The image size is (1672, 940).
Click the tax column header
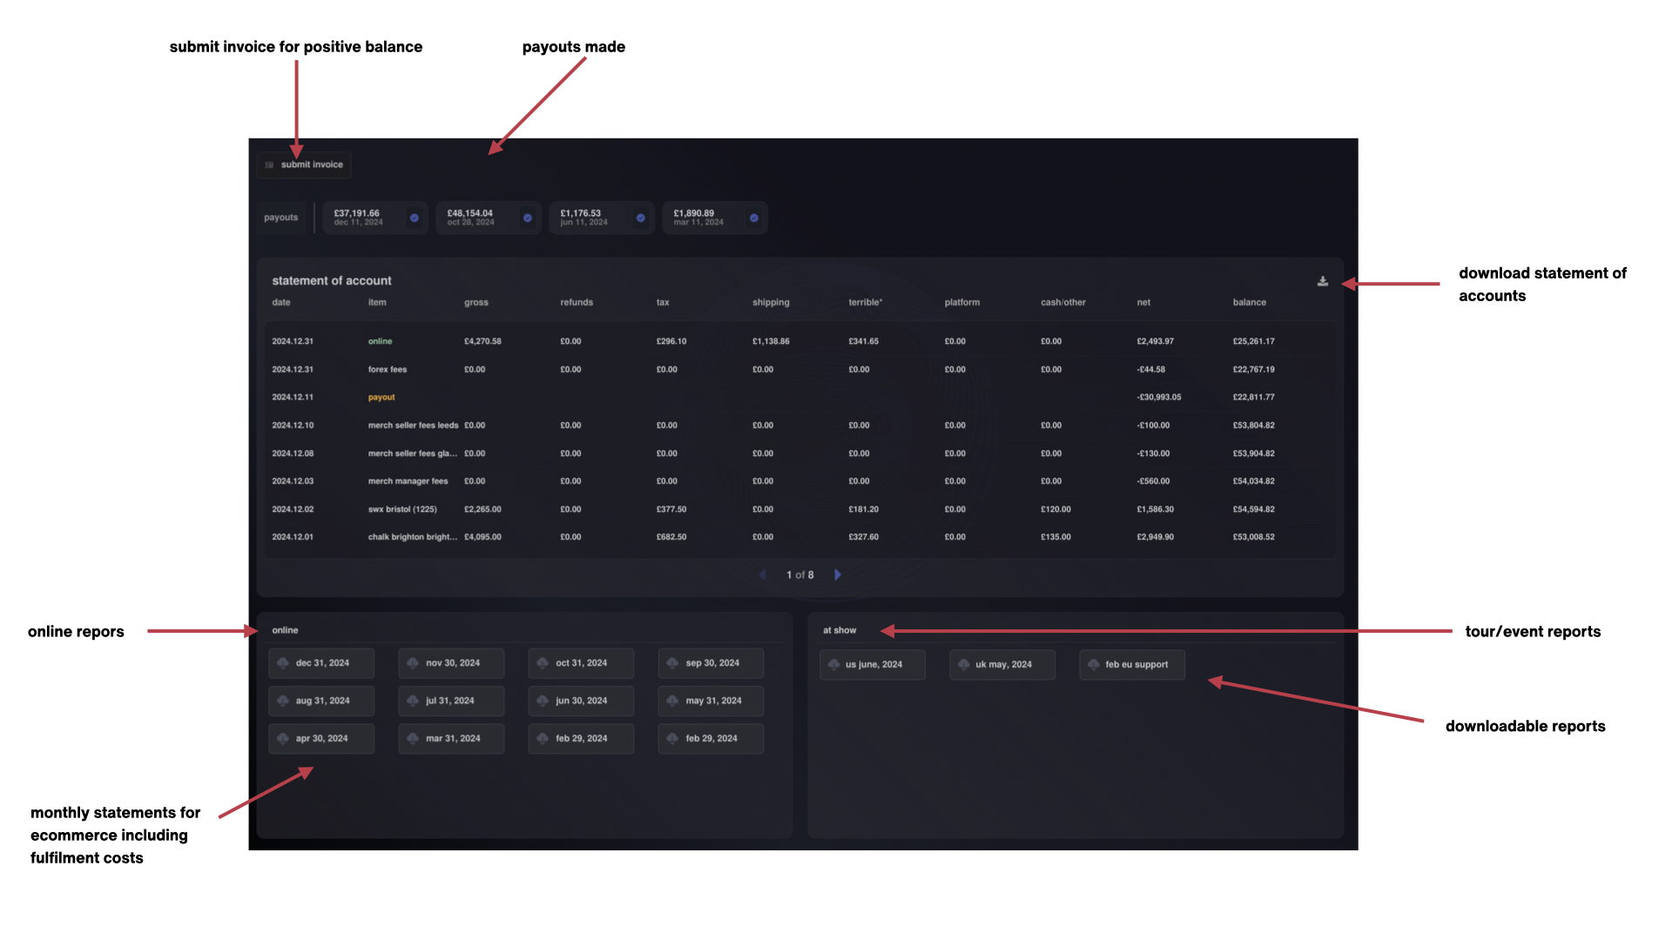coord(663,302)
